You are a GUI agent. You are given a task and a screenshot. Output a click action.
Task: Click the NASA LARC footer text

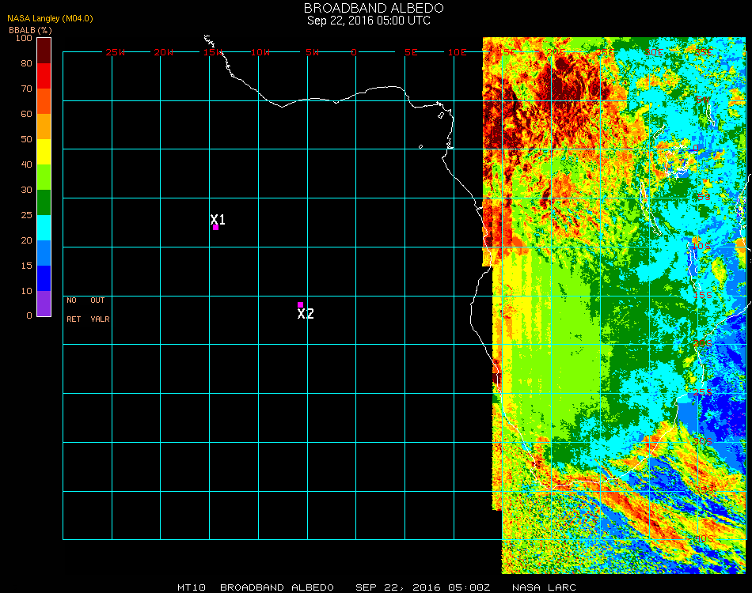(544, 587)
